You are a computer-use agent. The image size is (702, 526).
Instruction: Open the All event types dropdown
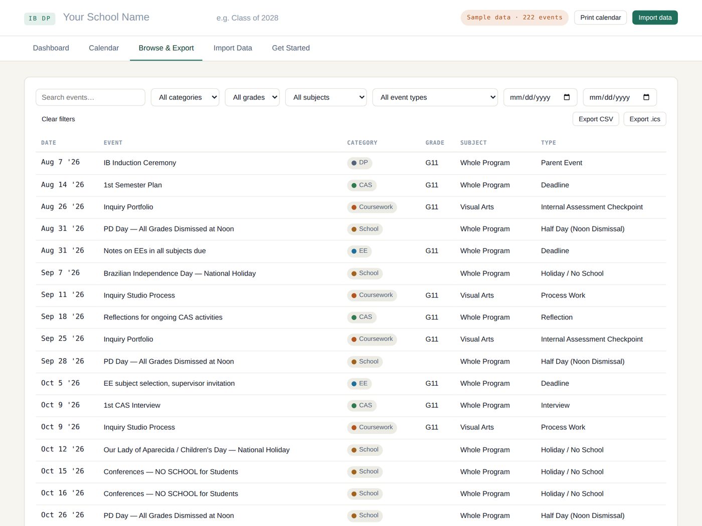coord(435,97)
